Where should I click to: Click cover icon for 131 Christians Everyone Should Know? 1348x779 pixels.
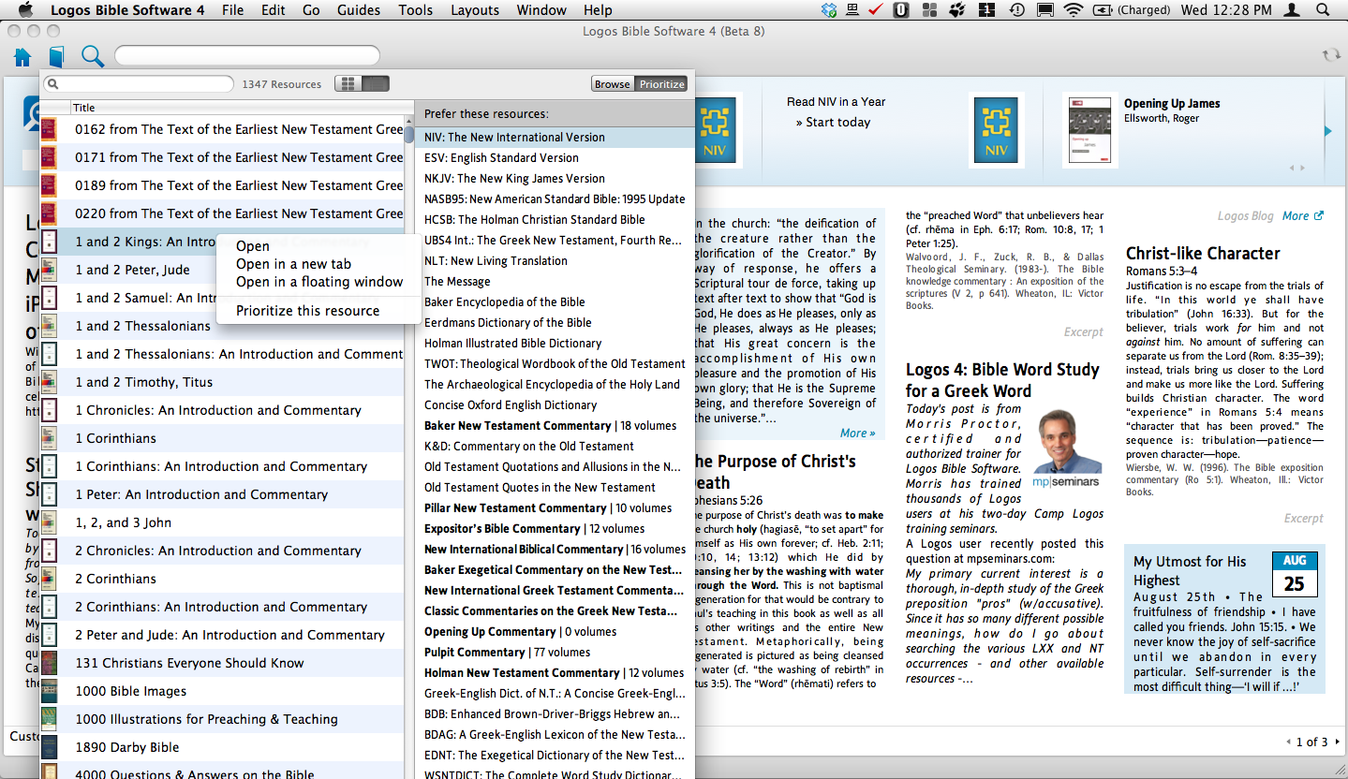coord(49,663)
